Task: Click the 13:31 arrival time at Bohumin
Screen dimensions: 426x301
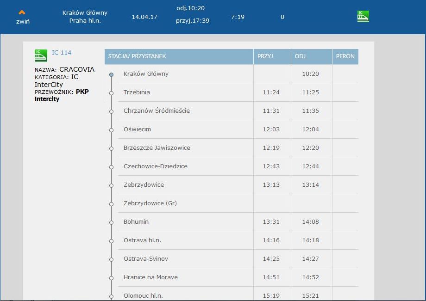Action: [x=271, y=221]
